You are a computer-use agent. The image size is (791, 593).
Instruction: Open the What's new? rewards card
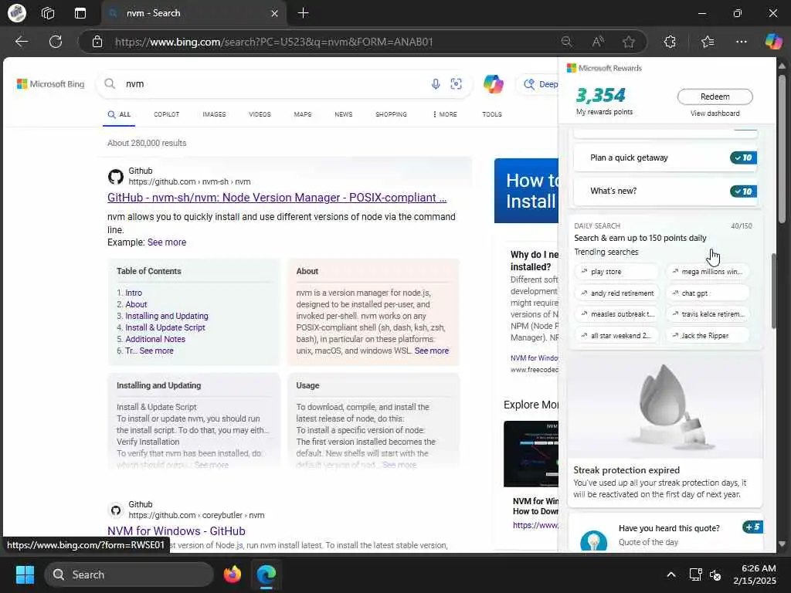[x=666, y=191]
